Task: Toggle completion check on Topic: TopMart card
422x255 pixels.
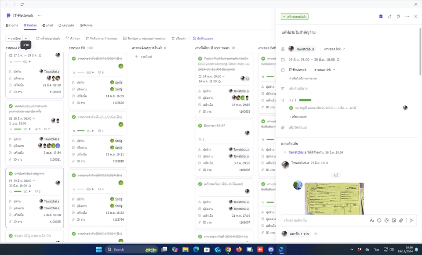Action: 200,58
